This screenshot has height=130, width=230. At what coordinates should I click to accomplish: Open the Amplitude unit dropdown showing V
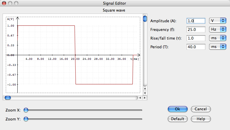217,21
